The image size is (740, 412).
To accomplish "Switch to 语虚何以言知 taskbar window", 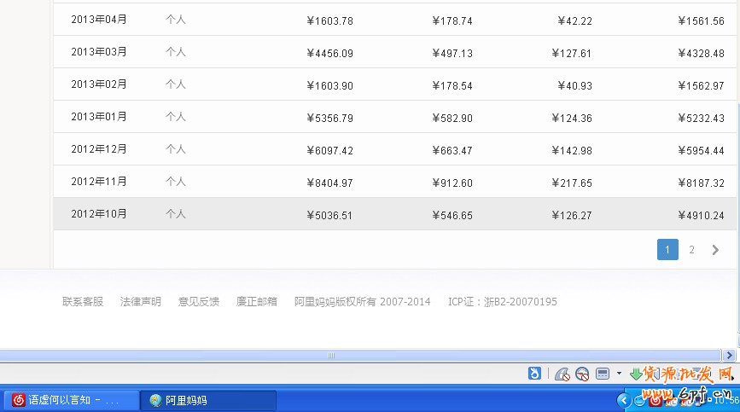I will tap(72, 400).
